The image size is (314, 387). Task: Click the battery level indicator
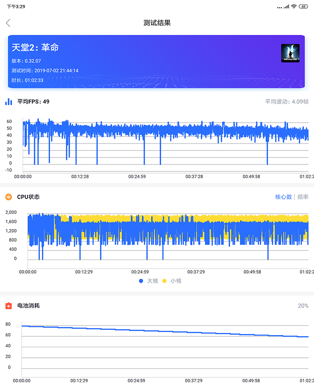pos(304,7)
